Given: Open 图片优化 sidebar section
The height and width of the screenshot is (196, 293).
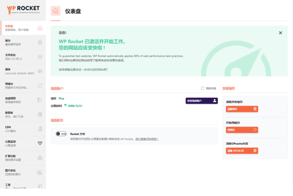Looking at the screenshot, I should (24, 172).
